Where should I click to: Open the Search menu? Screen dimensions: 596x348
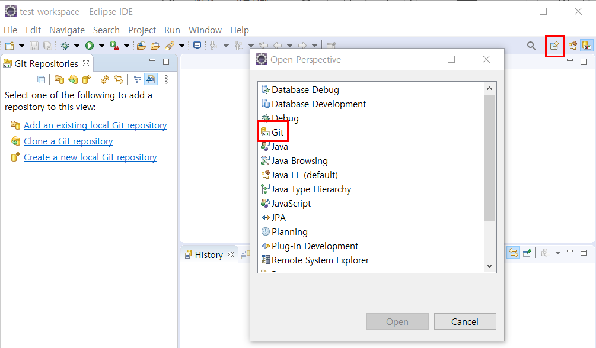(x=106, y=30)
